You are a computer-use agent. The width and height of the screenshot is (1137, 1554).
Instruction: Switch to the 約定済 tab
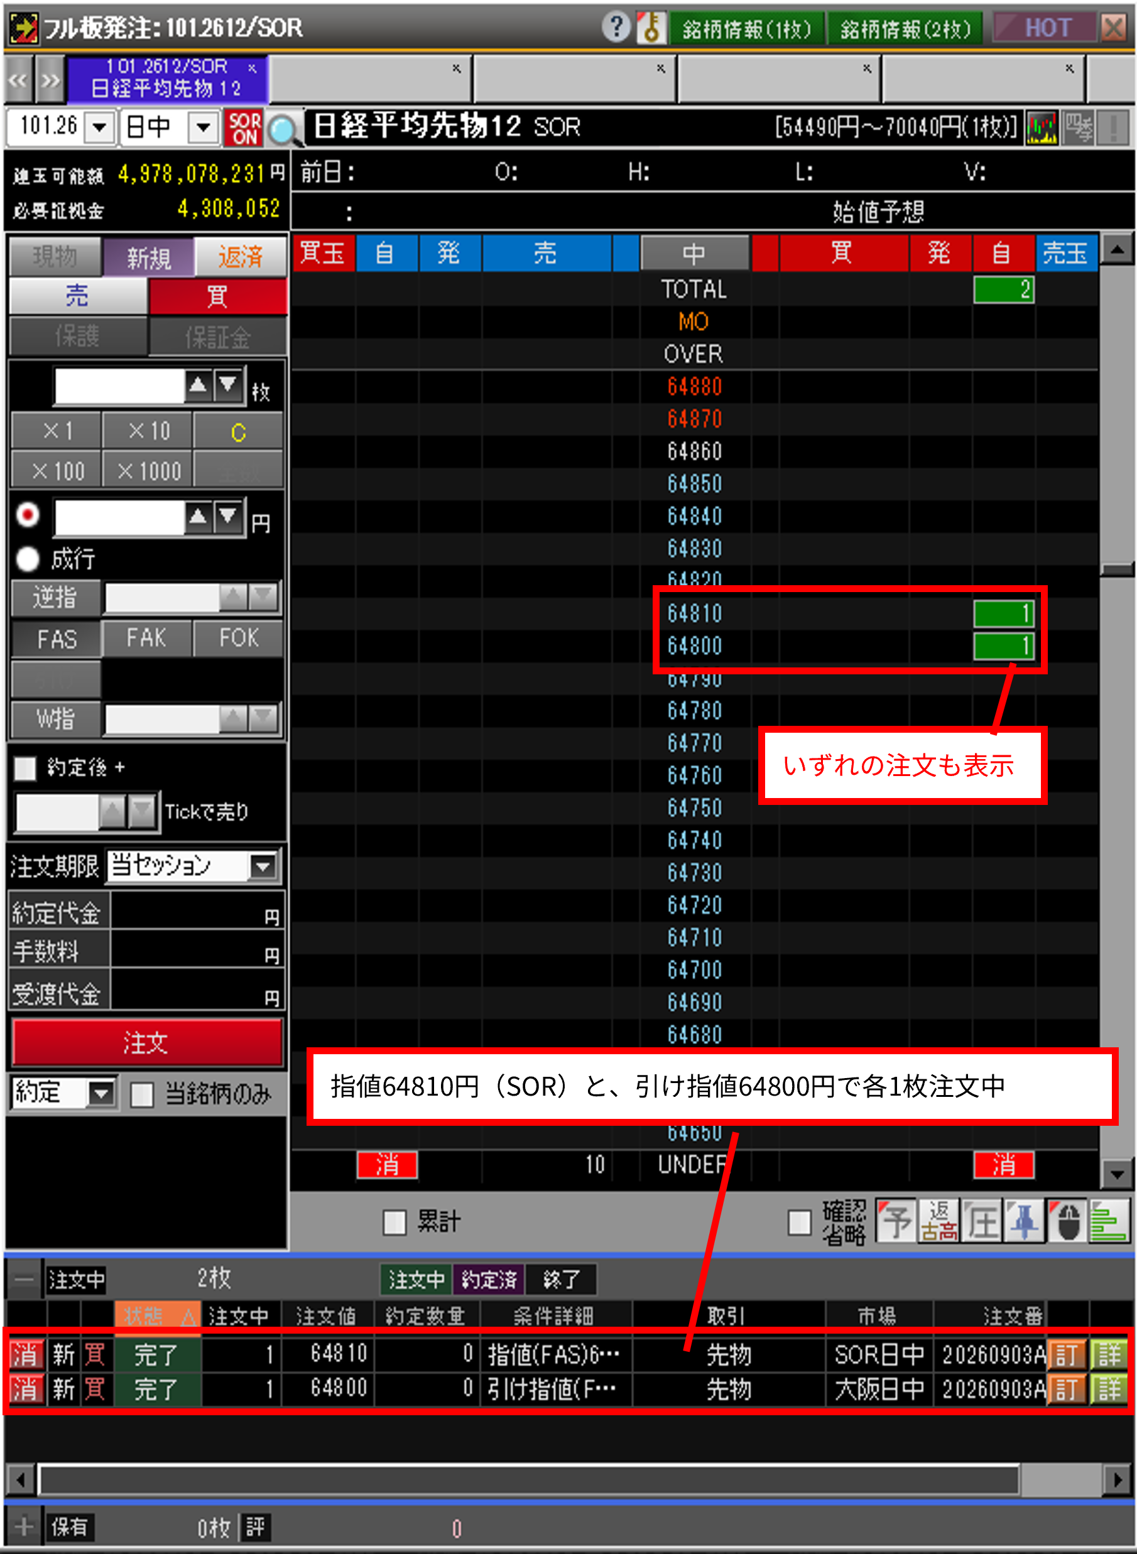pyautogui.click(x=489, y=1280)
